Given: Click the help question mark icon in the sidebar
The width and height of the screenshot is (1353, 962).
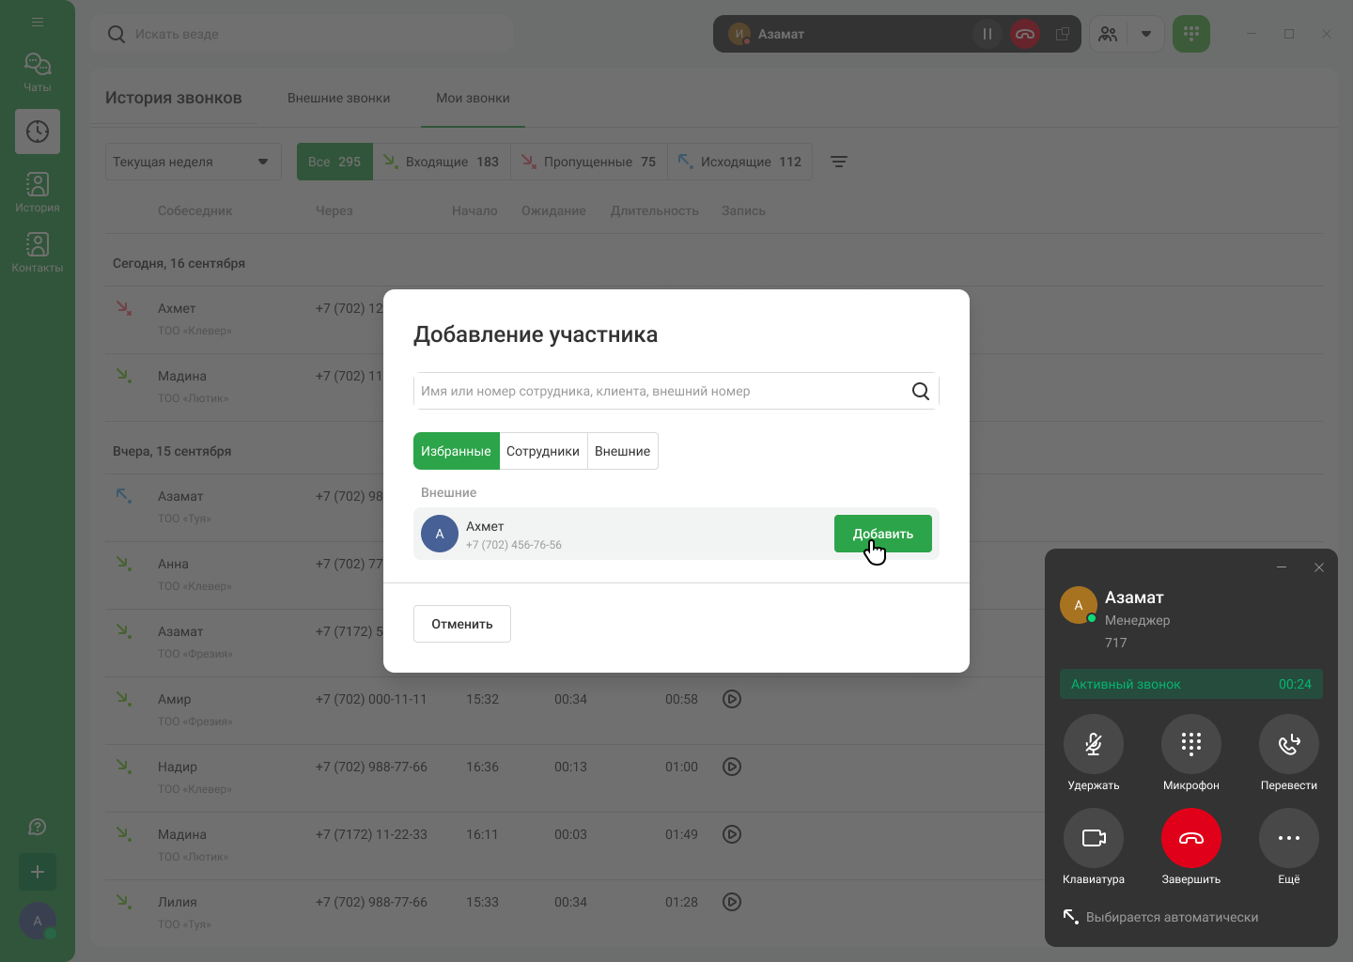Looking at the screenshot, I should (x=38, y=827).
